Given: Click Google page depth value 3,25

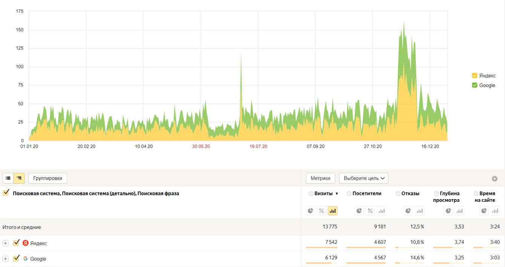Looking at the screenshot, I should point(459,258).
